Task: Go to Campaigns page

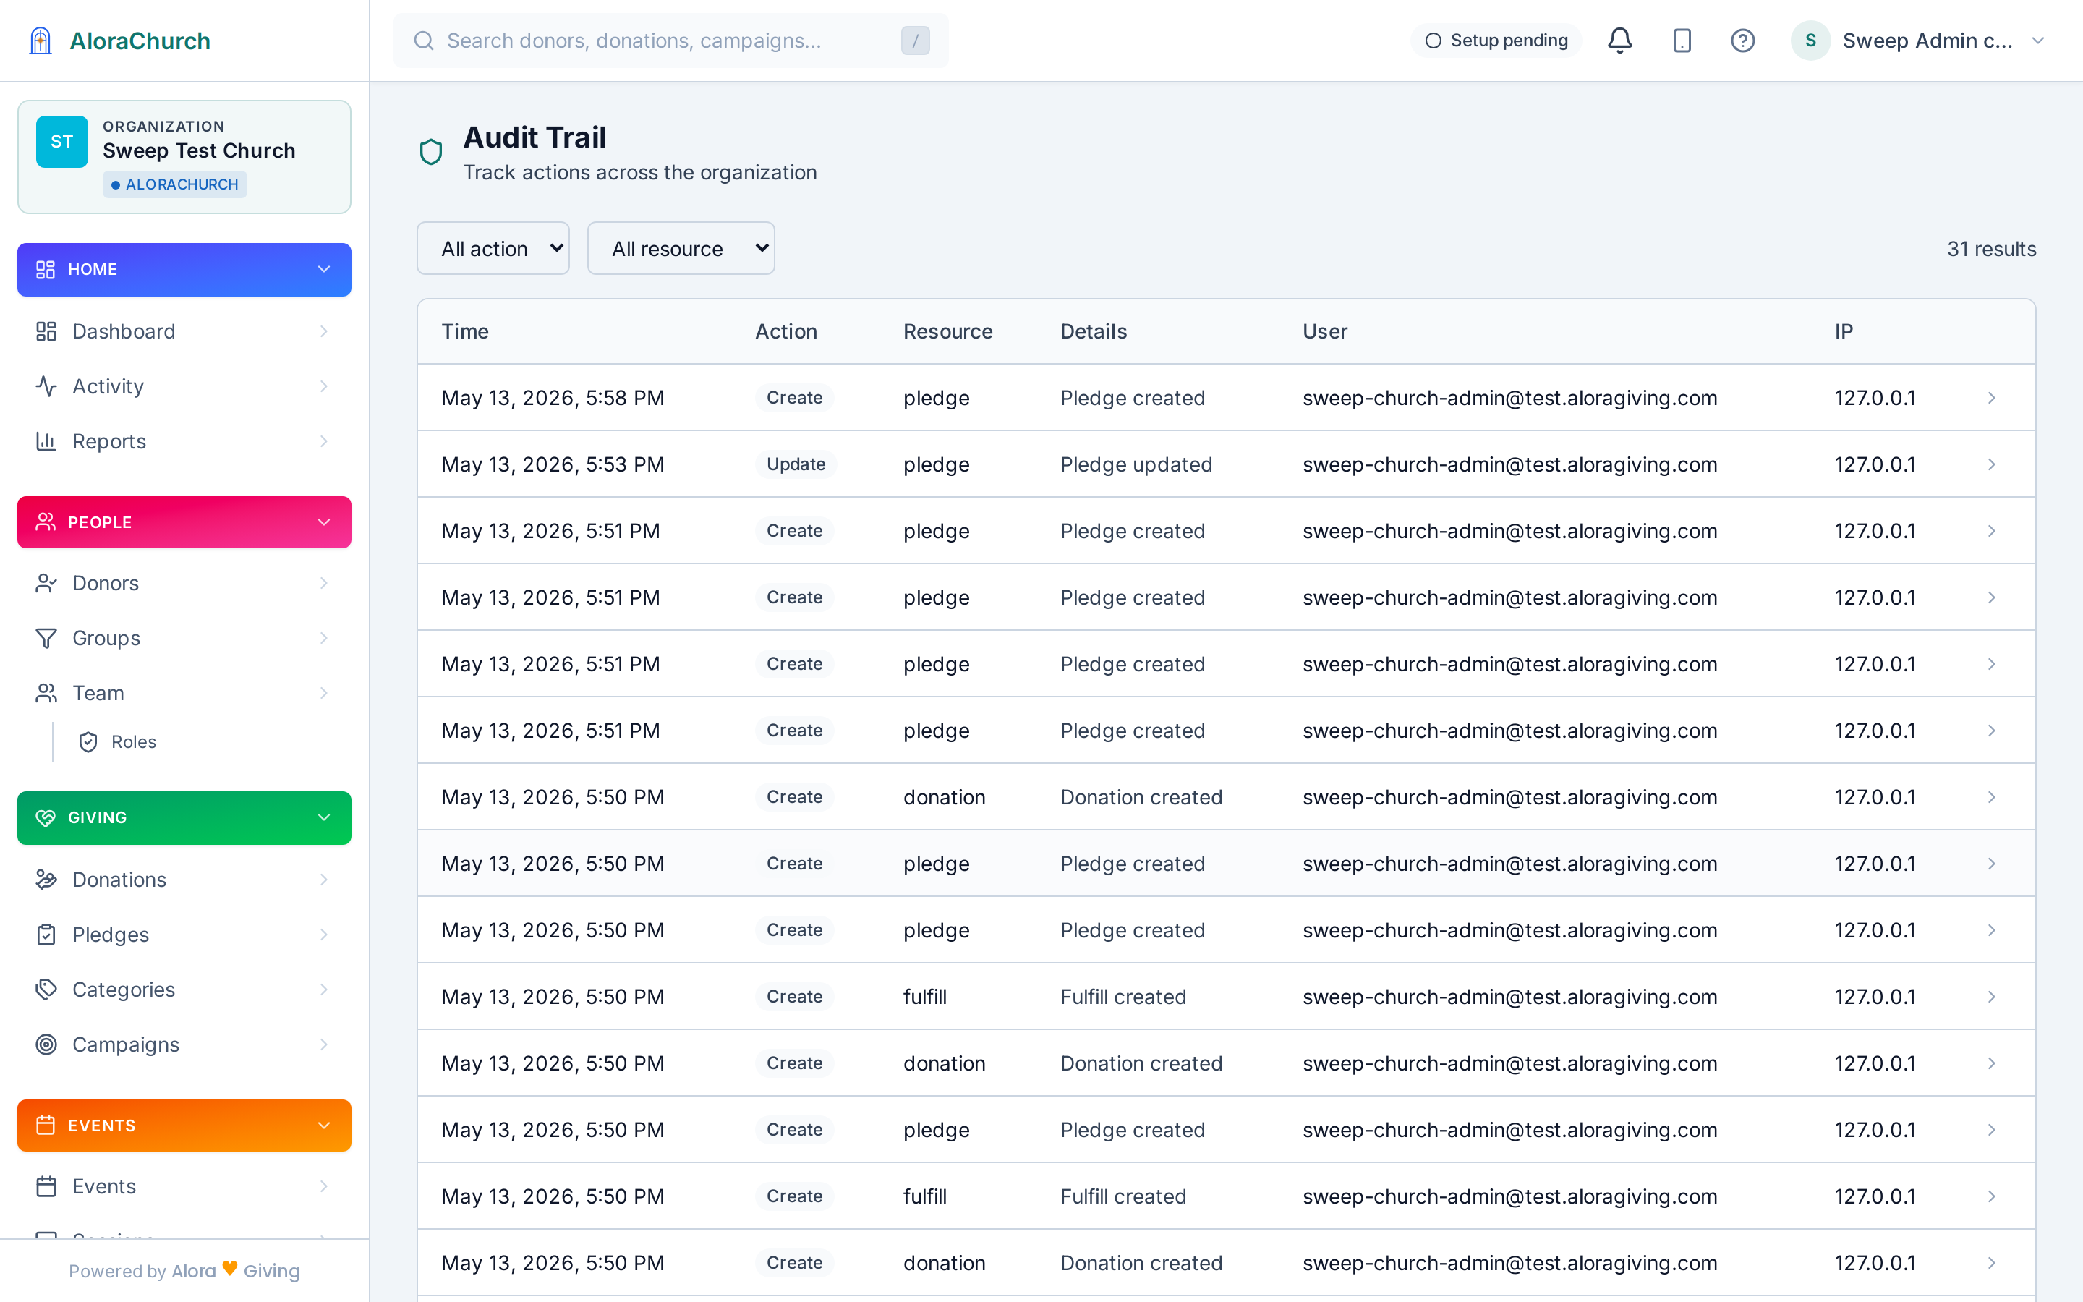Action: click(184, 1044)
